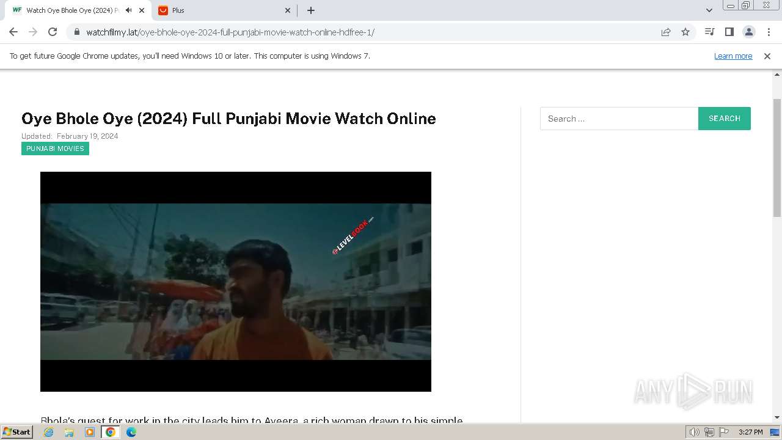Launch Microsoft Edge from taskbar
Image resolution: width=782 pixels, height=440 pixels.
pyautogui.click(x=131, y=432)
